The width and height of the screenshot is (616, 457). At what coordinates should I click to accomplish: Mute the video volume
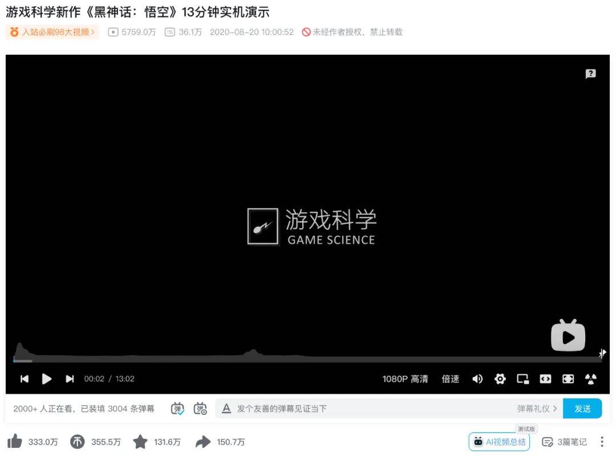pyautogui.click(x=477, y=379)
